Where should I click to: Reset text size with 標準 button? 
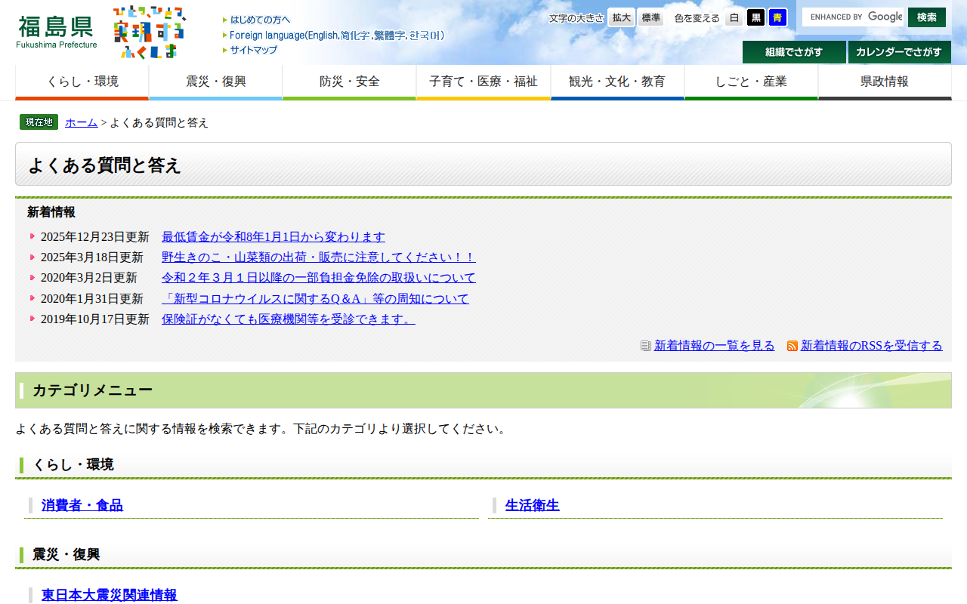pos(650,17)
